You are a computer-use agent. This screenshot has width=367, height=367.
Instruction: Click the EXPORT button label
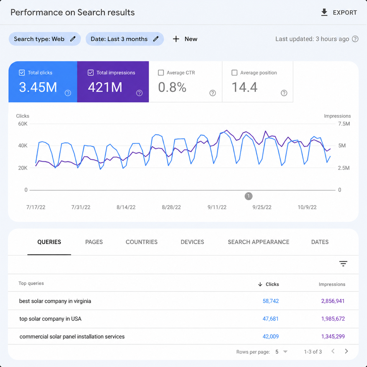coord(345,13)
